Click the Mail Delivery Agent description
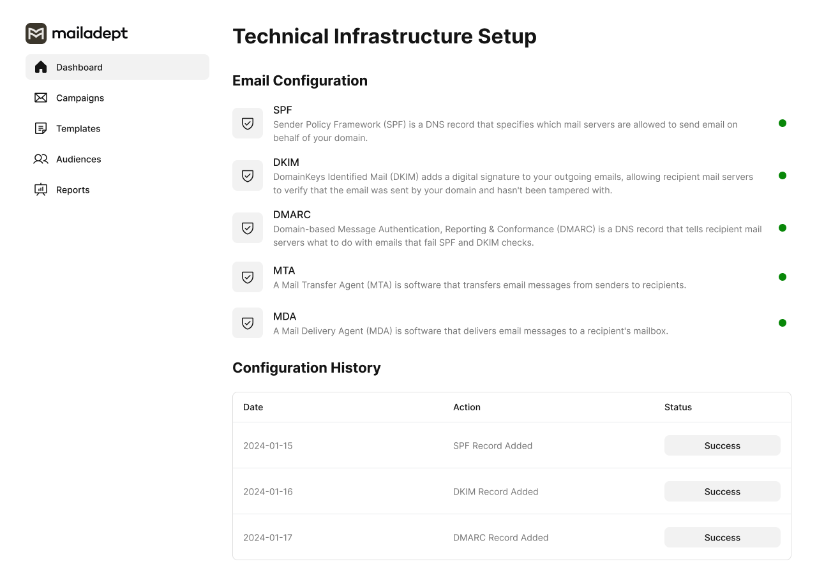This screenshot has width=817, height=580. pos(470,331)
